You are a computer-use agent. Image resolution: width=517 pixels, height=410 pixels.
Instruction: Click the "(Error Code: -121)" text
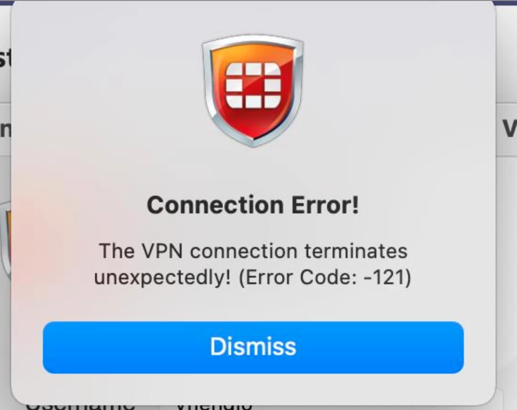click(325, 277)
